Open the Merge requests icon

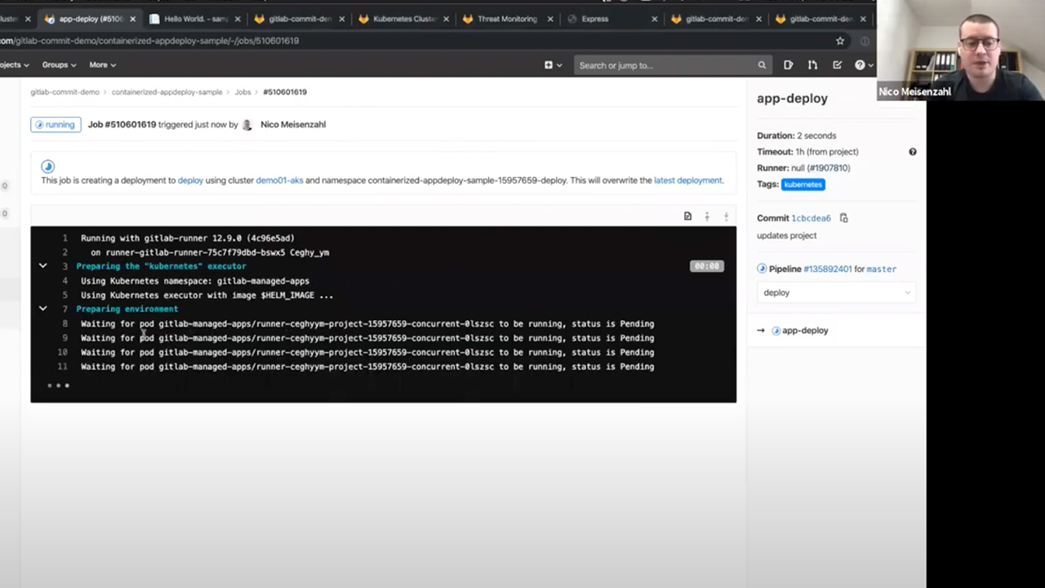pyautogui.click(x=812, y=65)
